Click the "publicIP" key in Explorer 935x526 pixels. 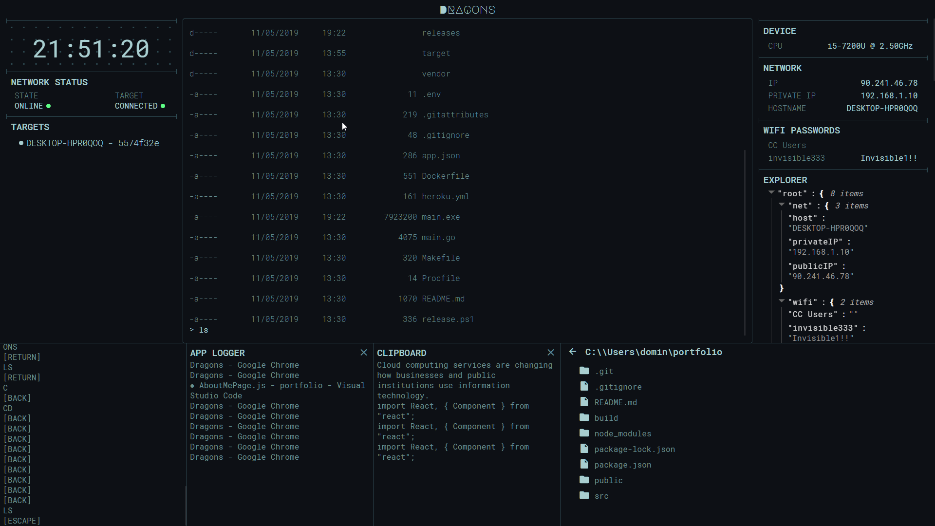[812, 266]
